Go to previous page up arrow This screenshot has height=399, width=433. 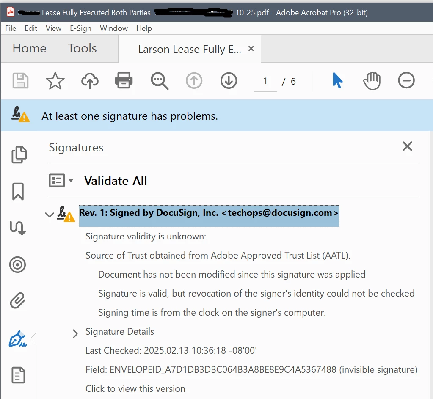click(194, 81)
